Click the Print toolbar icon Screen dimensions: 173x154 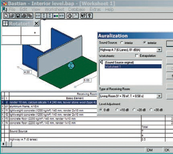24,16
